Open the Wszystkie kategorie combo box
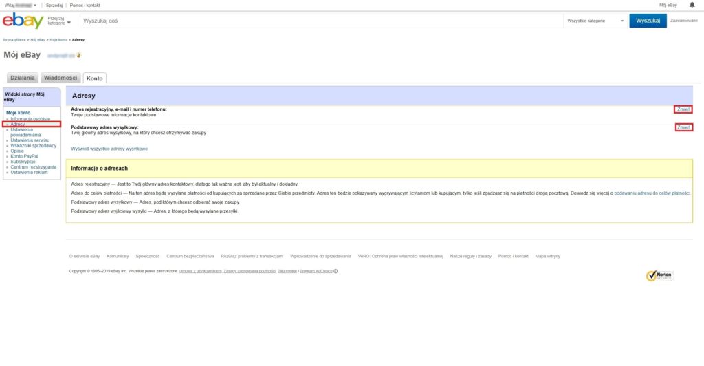This screenshot has height=366, width=704. click(x=595, y=21)
